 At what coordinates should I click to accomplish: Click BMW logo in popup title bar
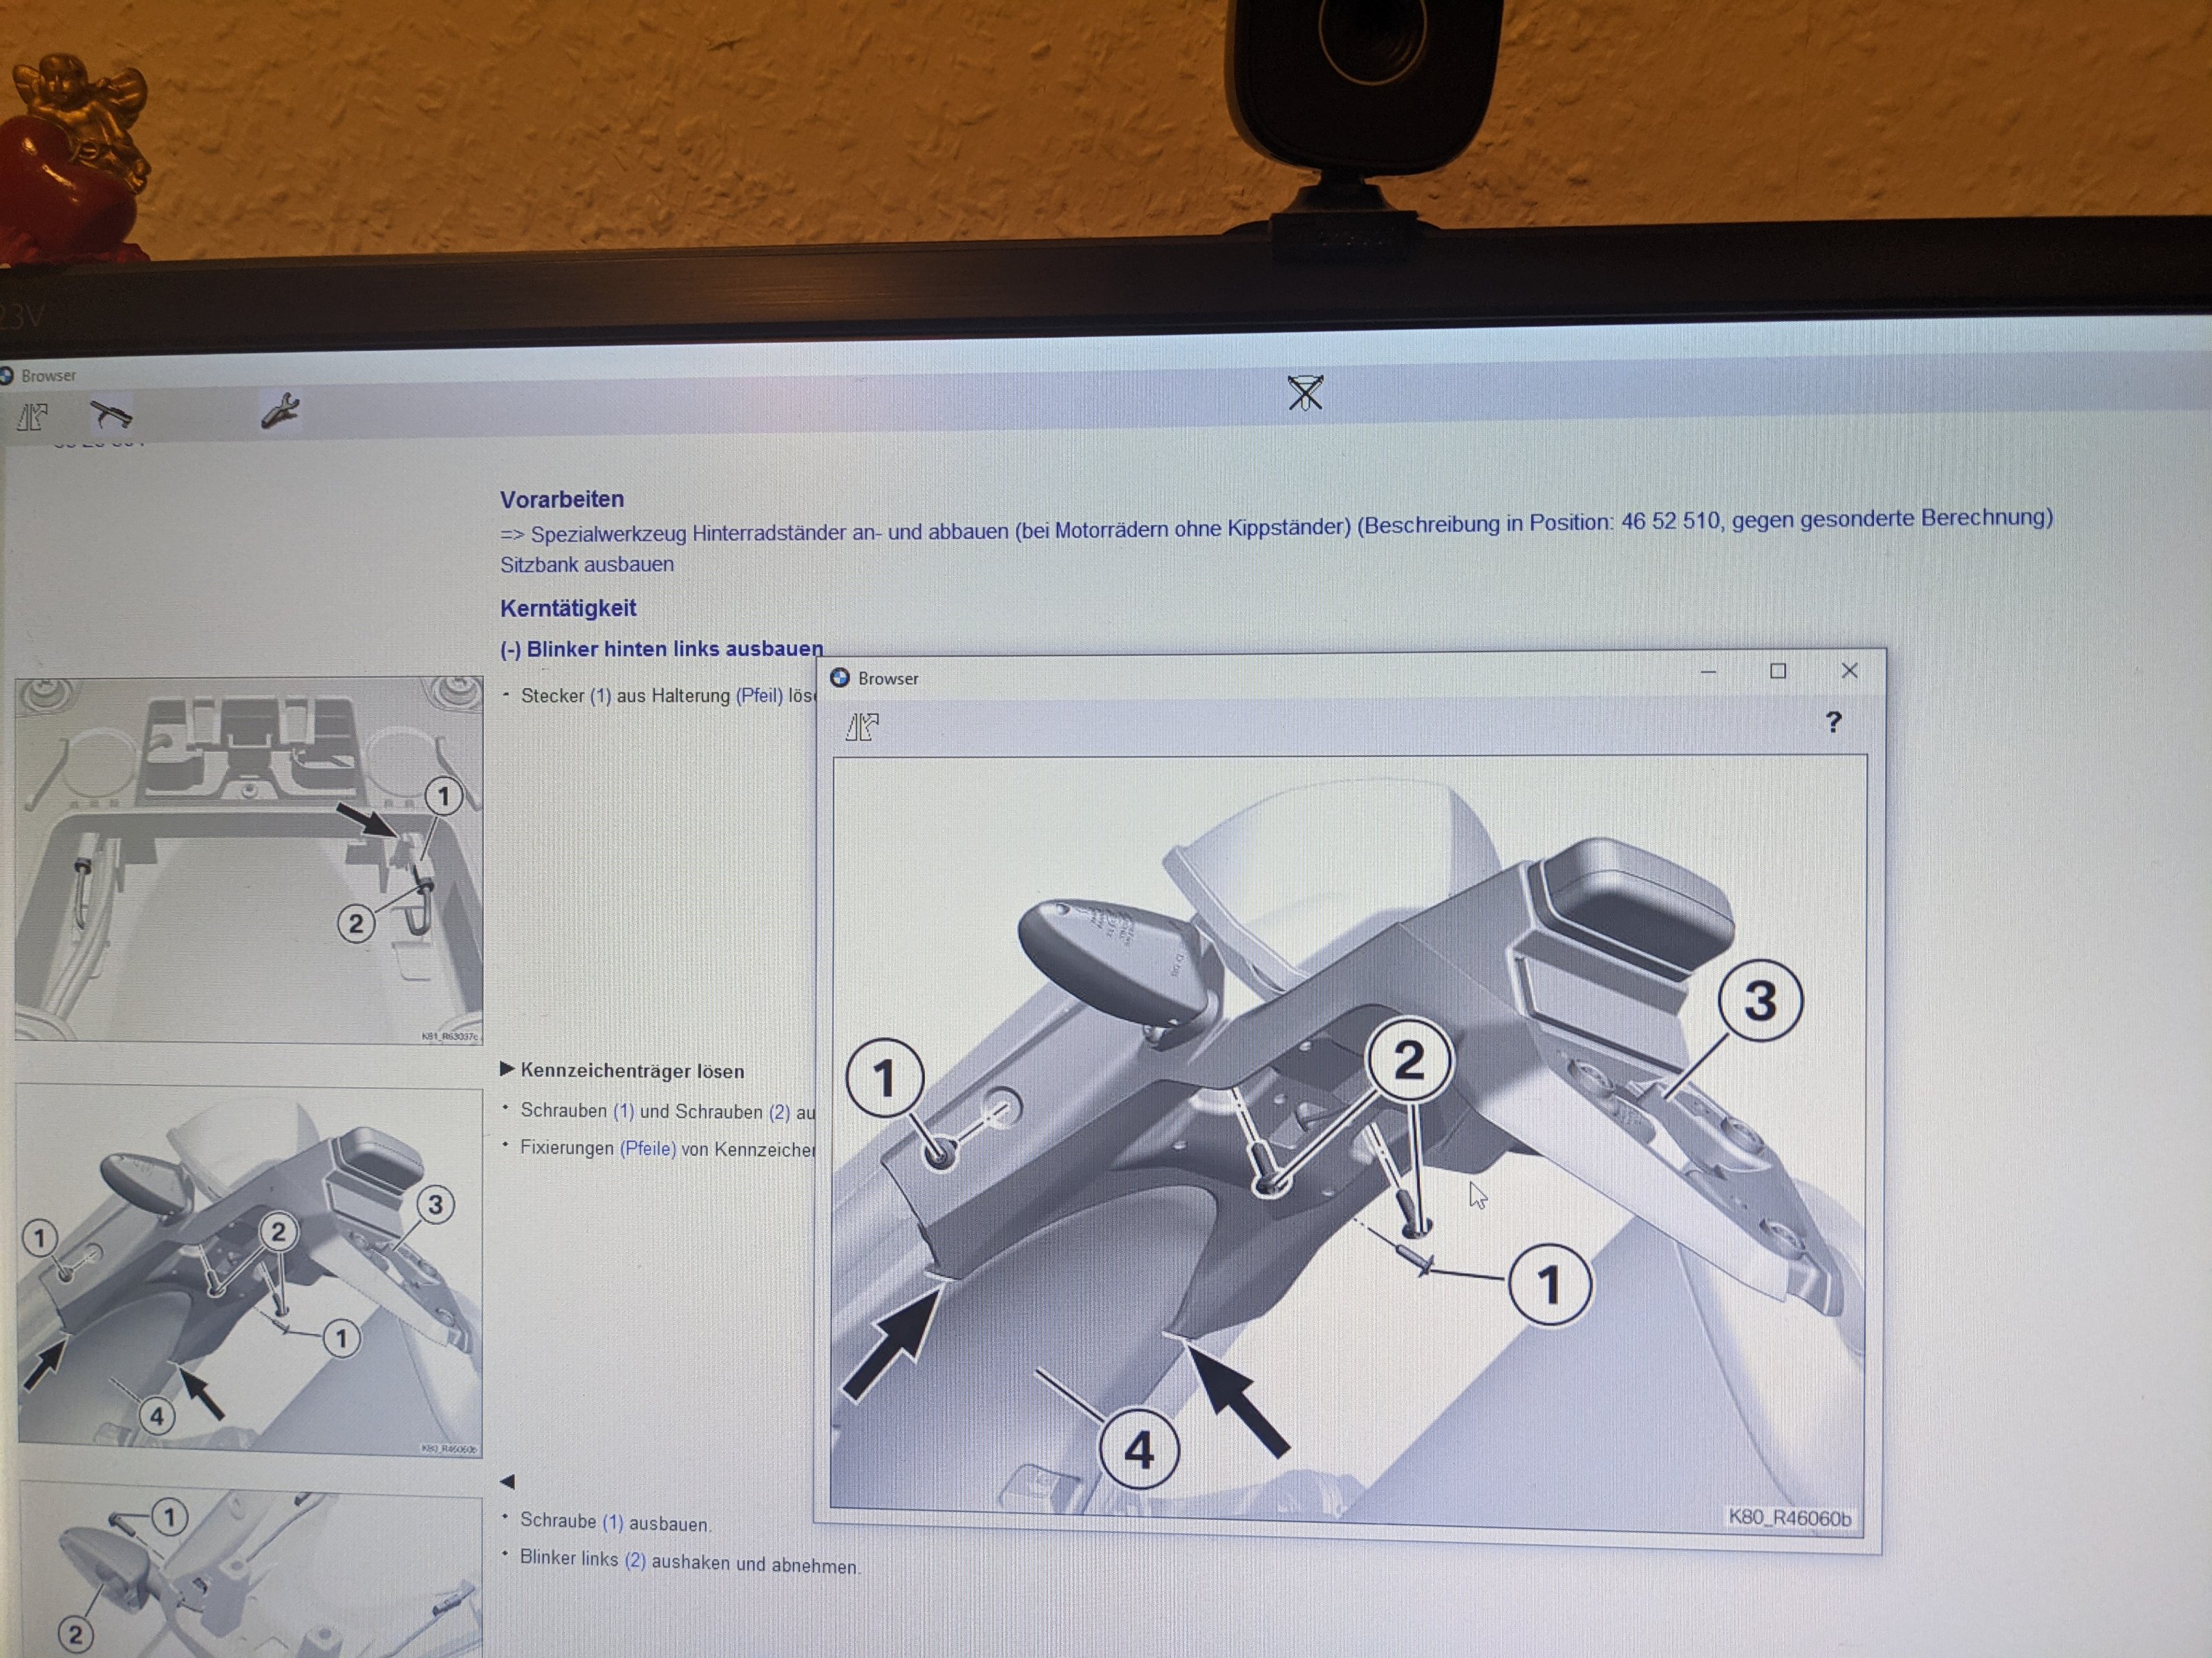(x=840, y=678)
